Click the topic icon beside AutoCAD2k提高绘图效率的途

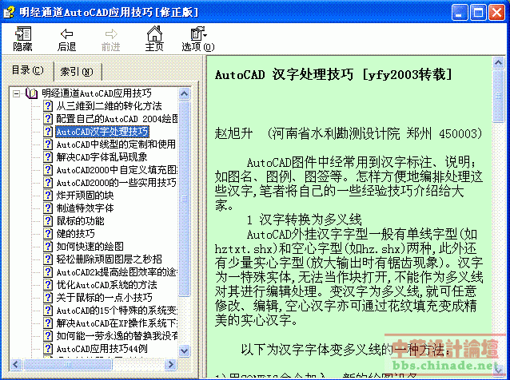[x=48, y=272]
